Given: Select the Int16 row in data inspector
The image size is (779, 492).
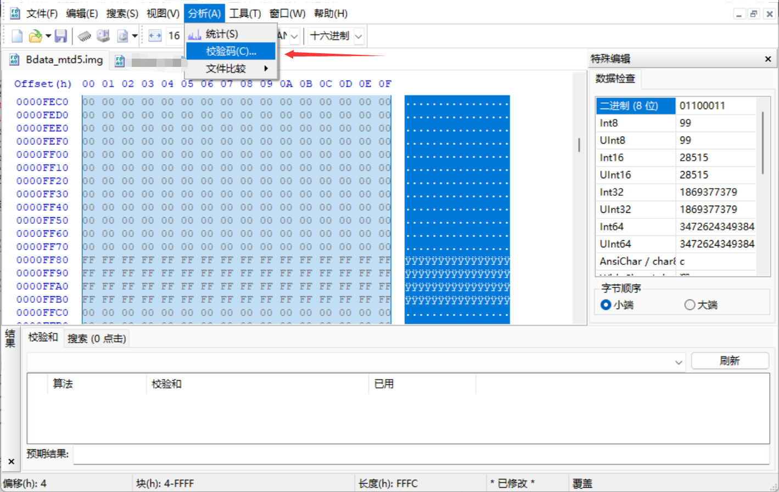Looking at the screenshot, I should point(675,157).
